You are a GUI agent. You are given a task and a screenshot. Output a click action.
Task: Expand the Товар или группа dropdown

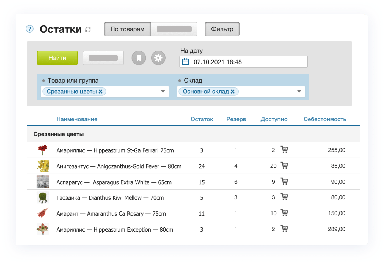[x=163, y=92]
